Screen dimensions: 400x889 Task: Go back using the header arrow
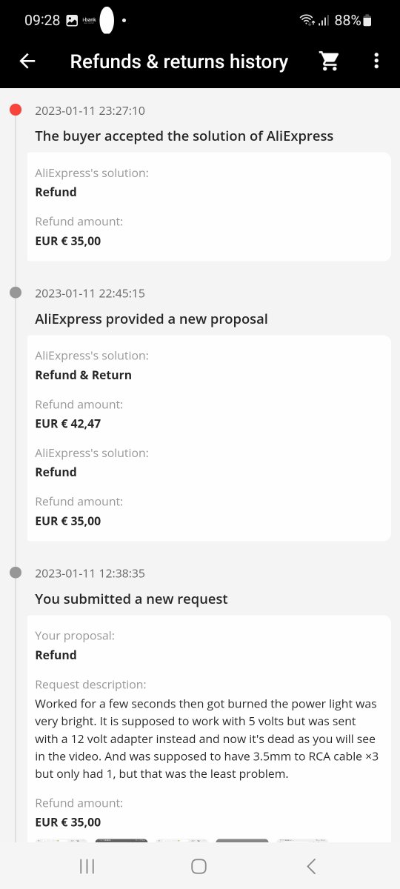pos(27,61)
